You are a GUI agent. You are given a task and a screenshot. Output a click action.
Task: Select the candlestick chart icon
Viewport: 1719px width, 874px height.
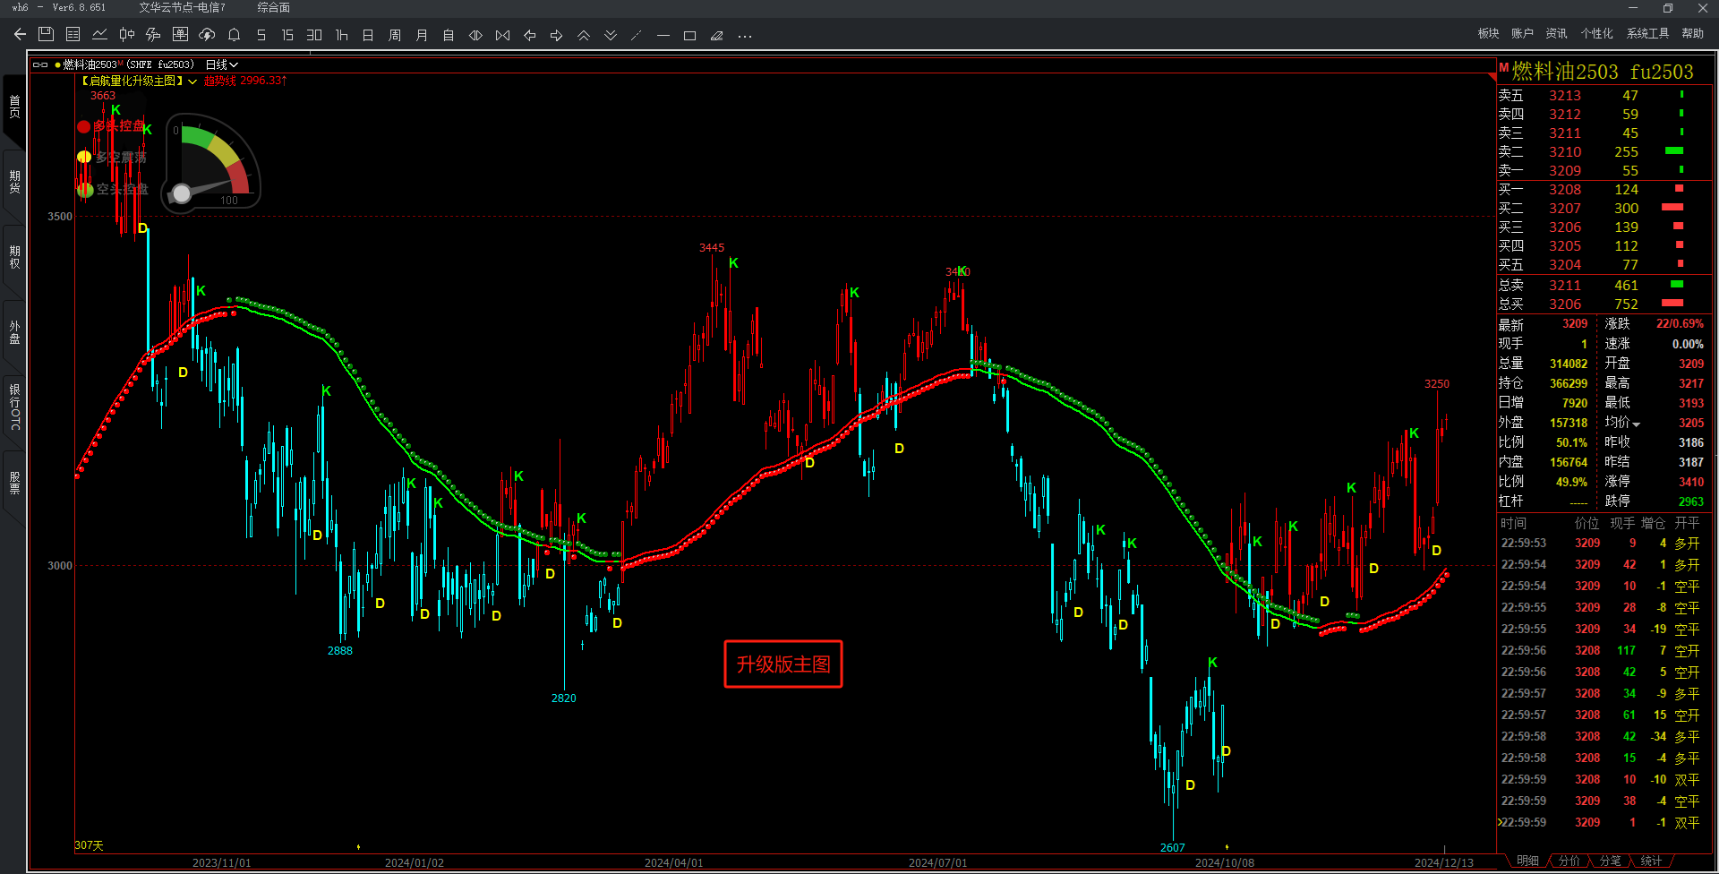[127, 35]
